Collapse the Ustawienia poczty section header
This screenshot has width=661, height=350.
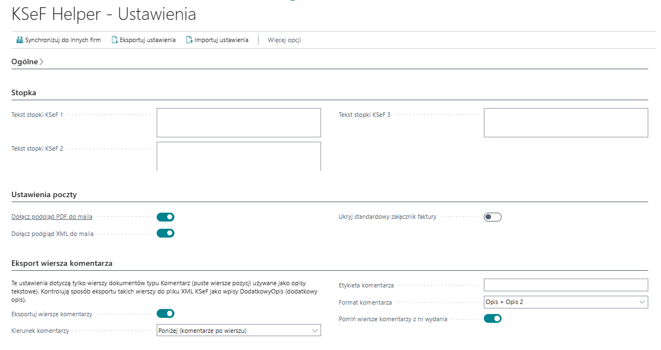(x=44, y=195)
